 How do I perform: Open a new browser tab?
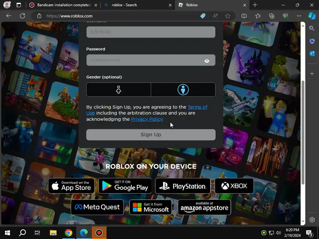click(255, 5)
